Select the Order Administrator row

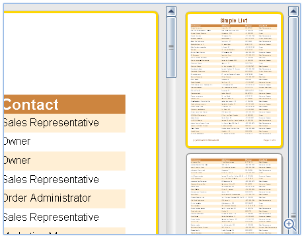pos(65,199)
